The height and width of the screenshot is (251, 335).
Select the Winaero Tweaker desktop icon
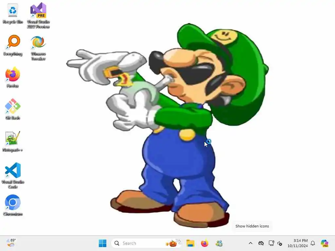click(38, 48)
